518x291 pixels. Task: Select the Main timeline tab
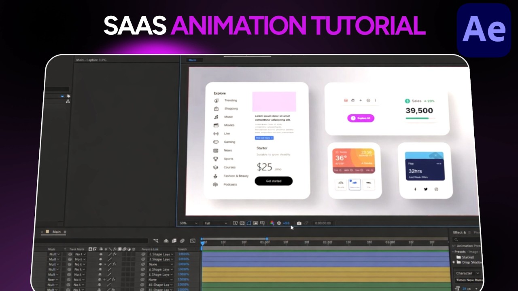56,232
